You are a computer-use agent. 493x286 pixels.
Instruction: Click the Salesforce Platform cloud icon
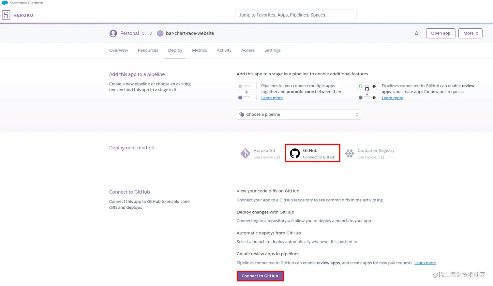click(3, 3)
